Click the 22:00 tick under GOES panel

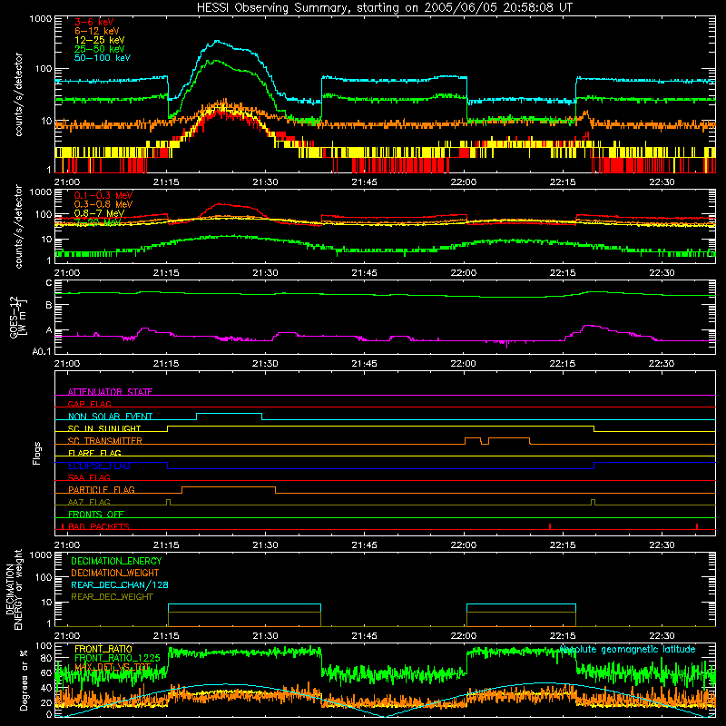pos(464,364)
